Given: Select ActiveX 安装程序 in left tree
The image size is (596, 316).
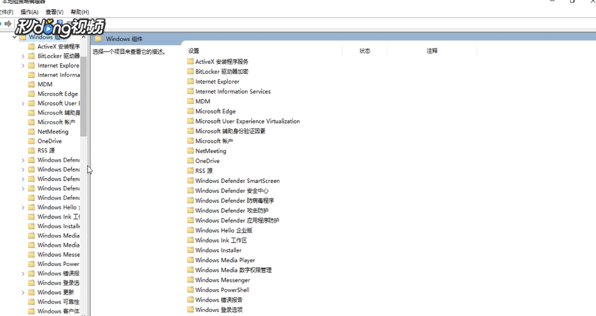Looking at the screenshot, I should click(x=58, y=46).
